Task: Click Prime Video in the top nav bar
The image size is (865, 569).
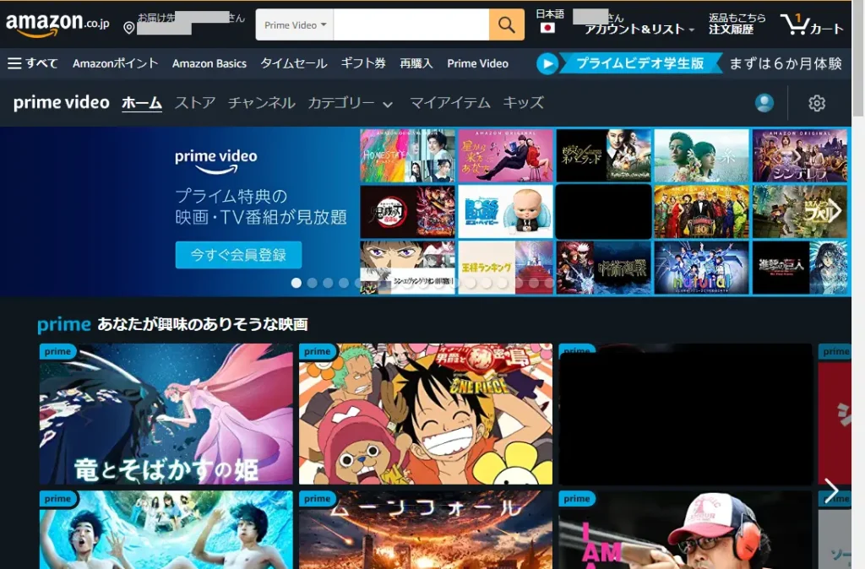Action: point(478,63)
